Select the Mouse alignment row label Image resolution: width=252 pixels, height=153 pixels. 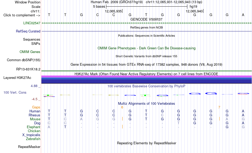pos(35,119)
